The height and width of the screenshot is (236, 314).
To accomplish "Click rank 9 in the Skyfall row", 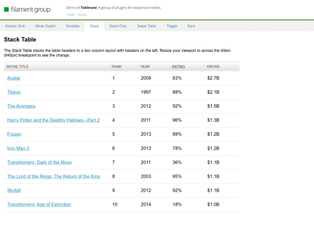I will (113, 191).
